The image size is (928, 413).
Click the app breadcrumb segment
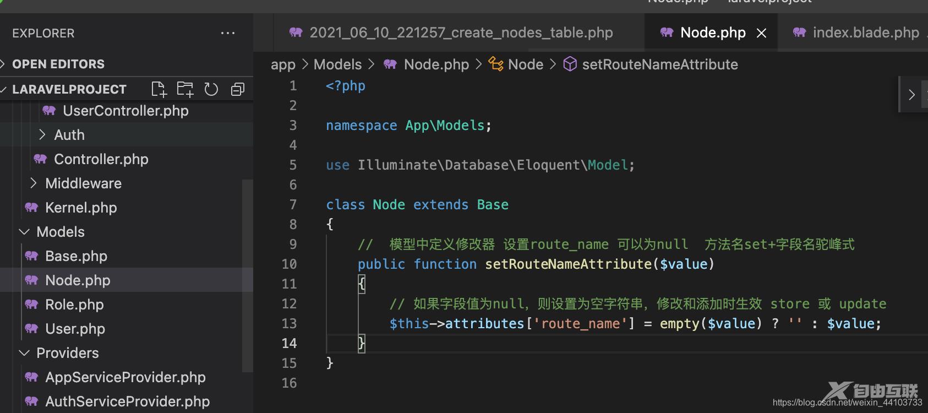pos(283,64)
